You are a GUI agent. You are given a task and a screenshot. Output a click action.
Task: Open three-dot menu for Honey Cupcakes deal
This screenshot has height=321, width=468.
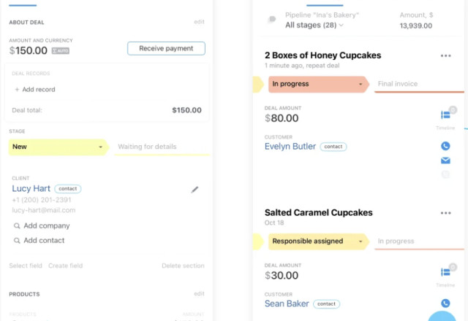coord(445,55)
